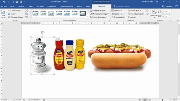Open file with the folder icon

point(17,2)
